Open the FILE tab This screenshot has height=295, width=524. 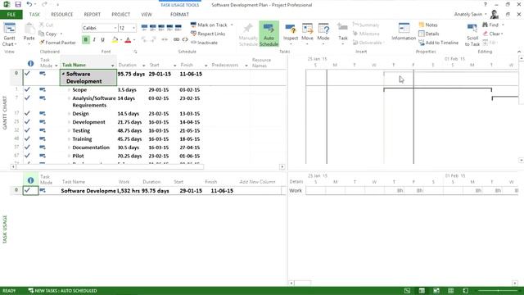click(11, 15)
